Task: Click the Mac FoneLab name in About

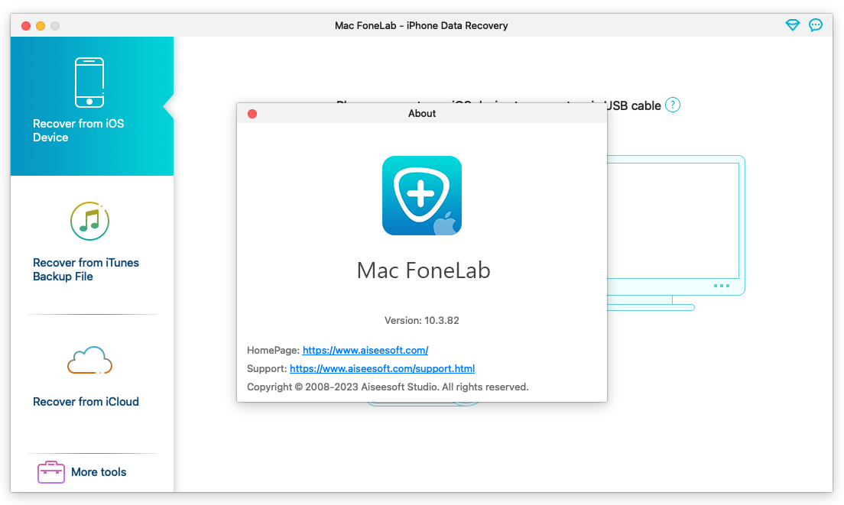Action: pos(424,270)
